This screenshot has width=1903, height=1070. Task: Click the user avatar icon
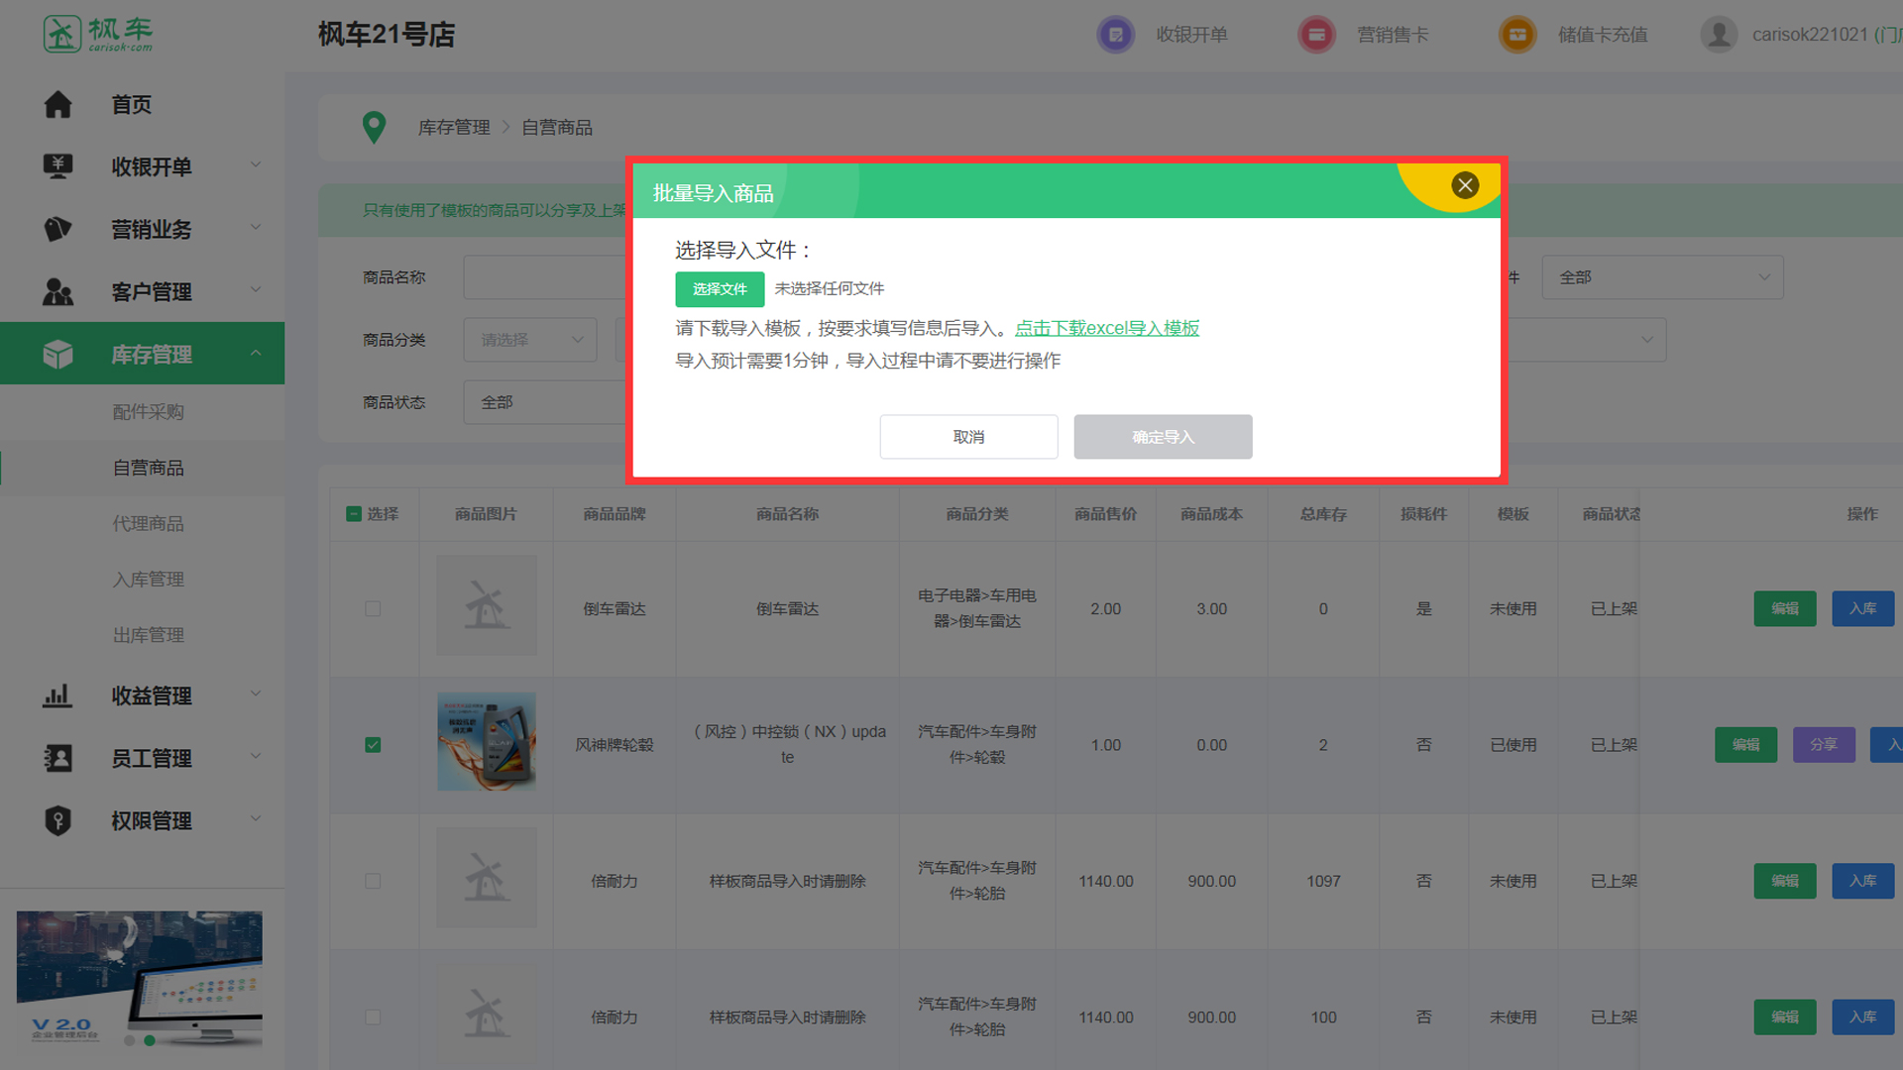[1719, 35]
